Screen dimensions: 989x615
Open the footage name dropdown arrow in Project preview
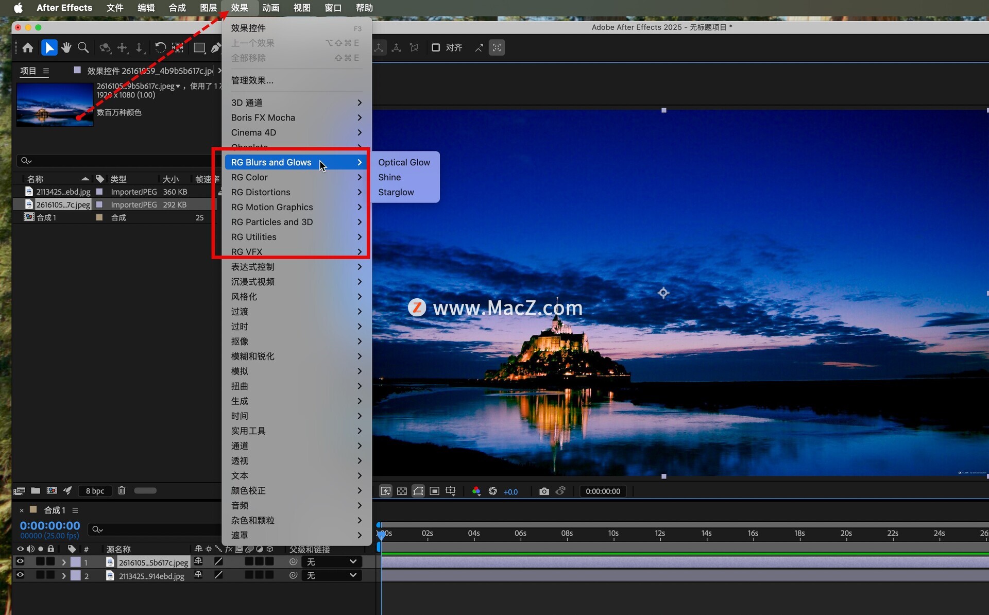pyautogui.click(x=178, y=87)
